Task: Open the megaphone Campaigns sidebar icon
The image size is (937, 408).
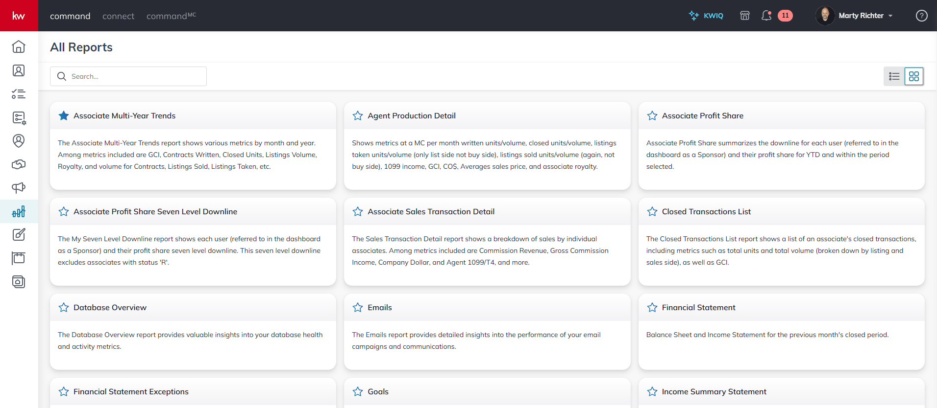Action: [19, 188]
